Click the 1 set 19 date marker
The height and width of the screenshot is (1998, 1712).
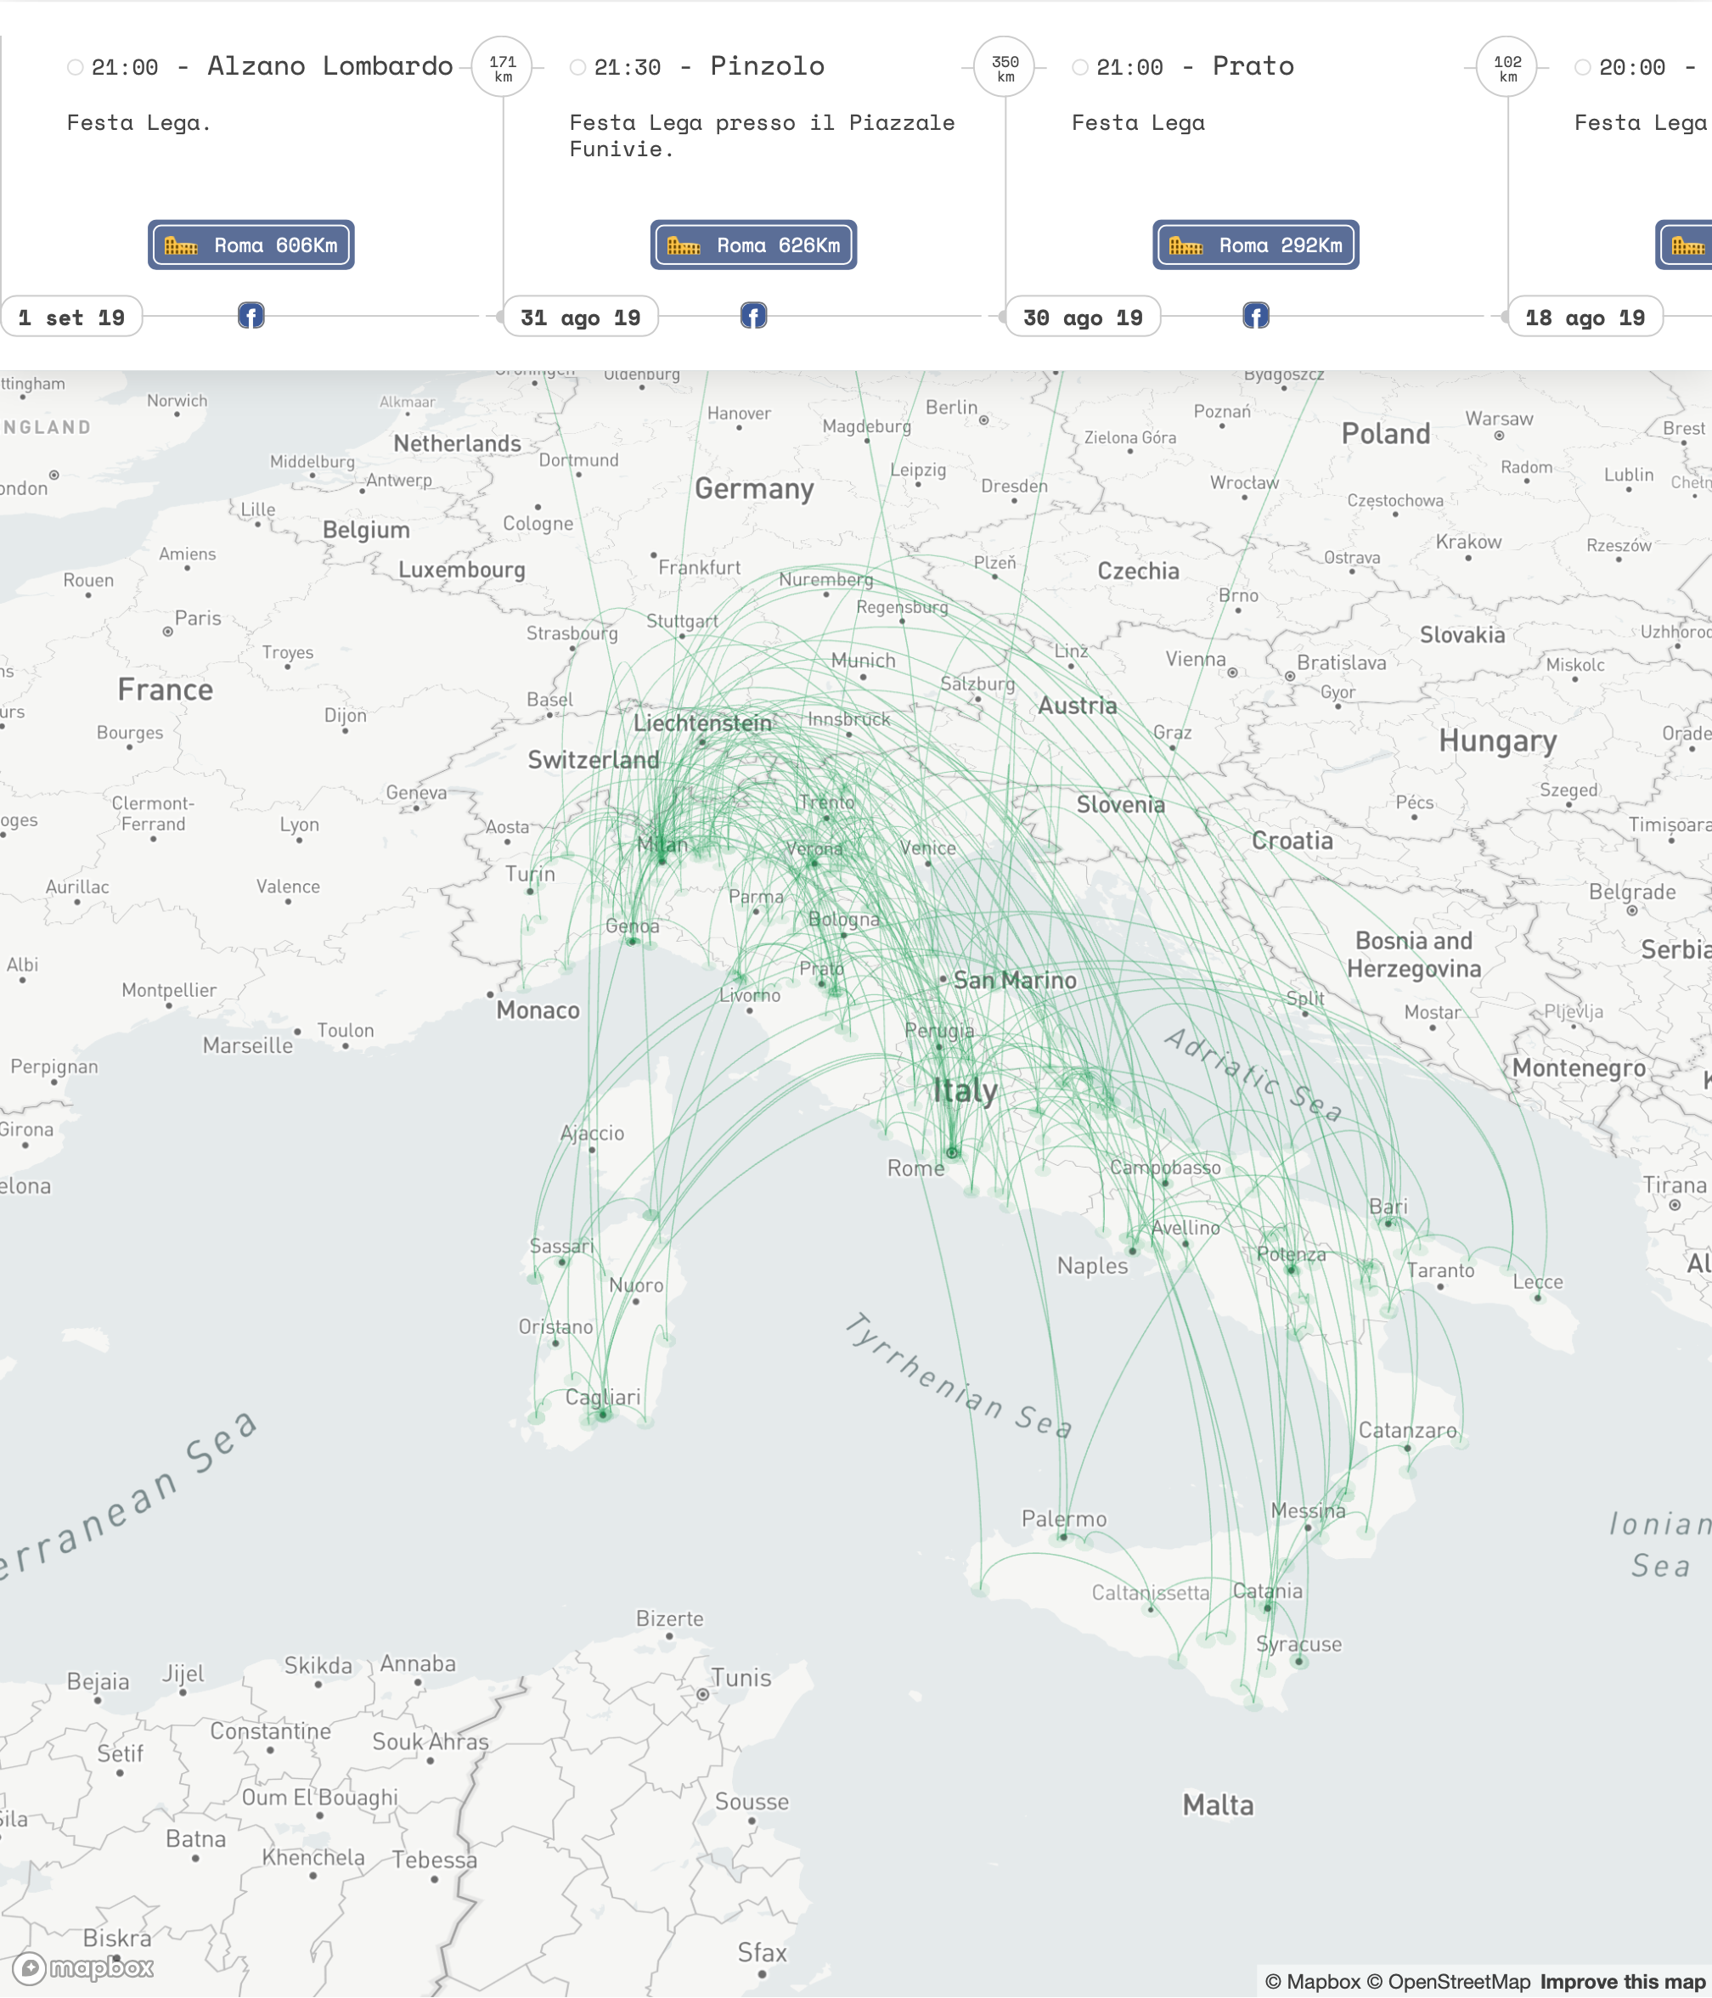[71, 318]
